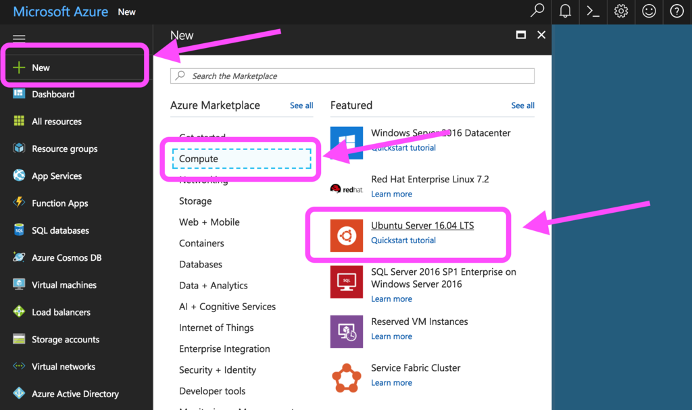Image resolution: width=692 pixels, height=410 pixels.
Task: Open the notifications bell
Action: (565, 11)
